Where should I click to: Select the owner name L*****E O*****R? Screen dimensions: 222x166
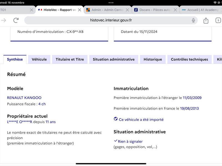coord(20,122)
